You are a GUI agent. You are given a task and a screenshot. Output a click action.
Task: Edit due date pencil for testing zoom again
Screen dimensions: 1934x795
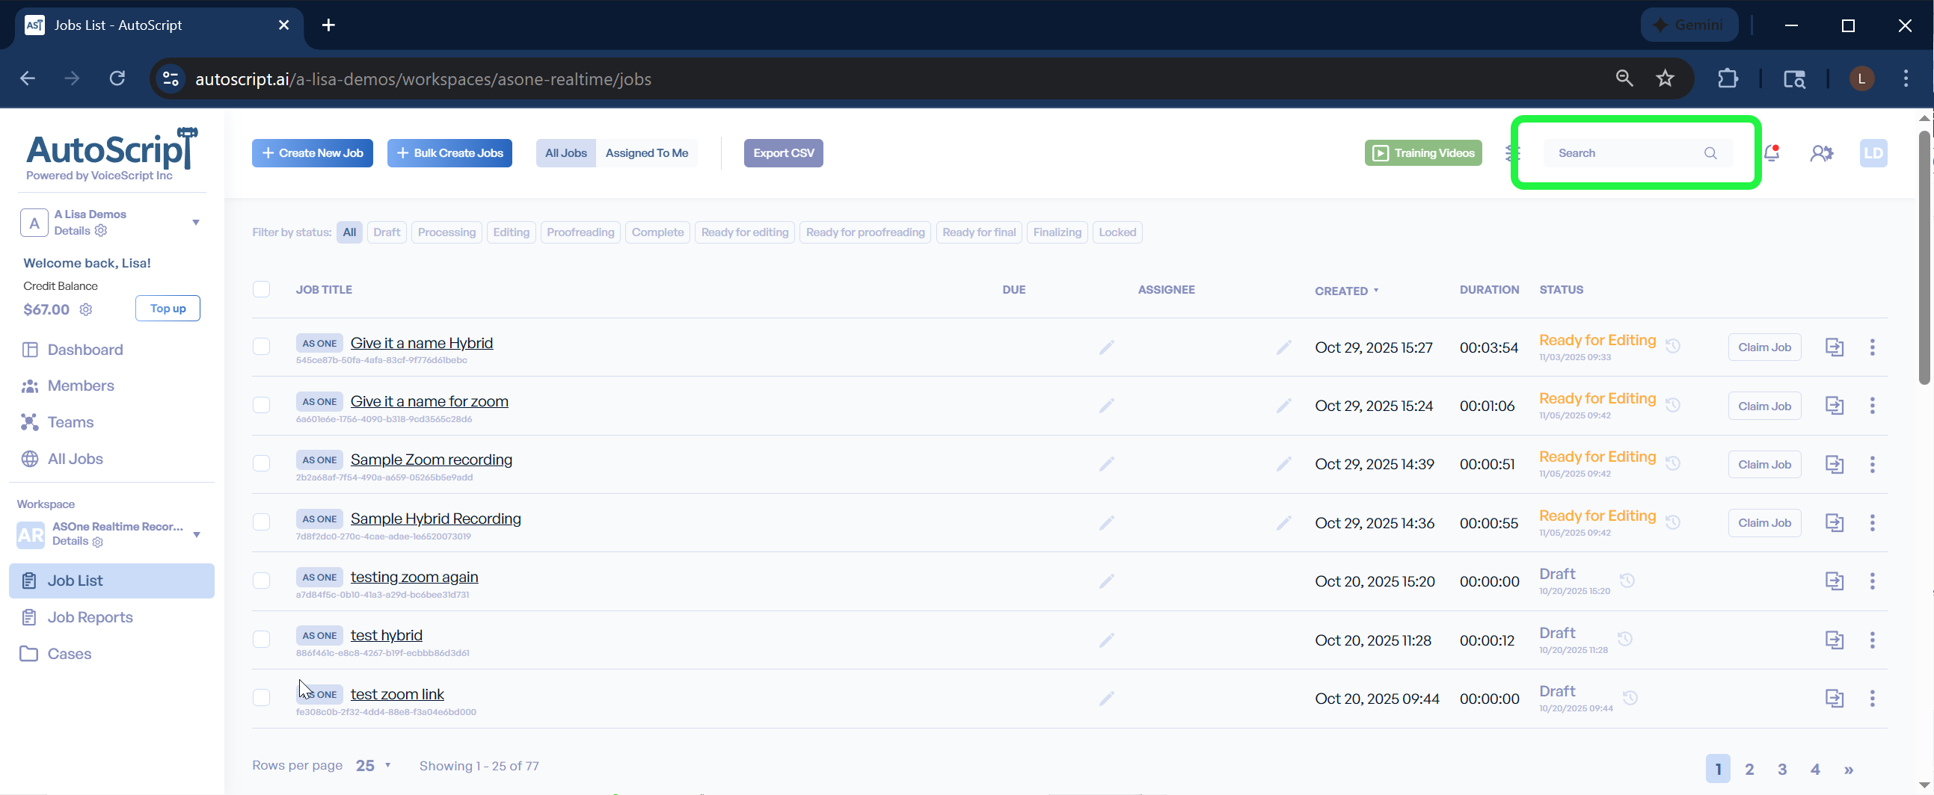1106,581
